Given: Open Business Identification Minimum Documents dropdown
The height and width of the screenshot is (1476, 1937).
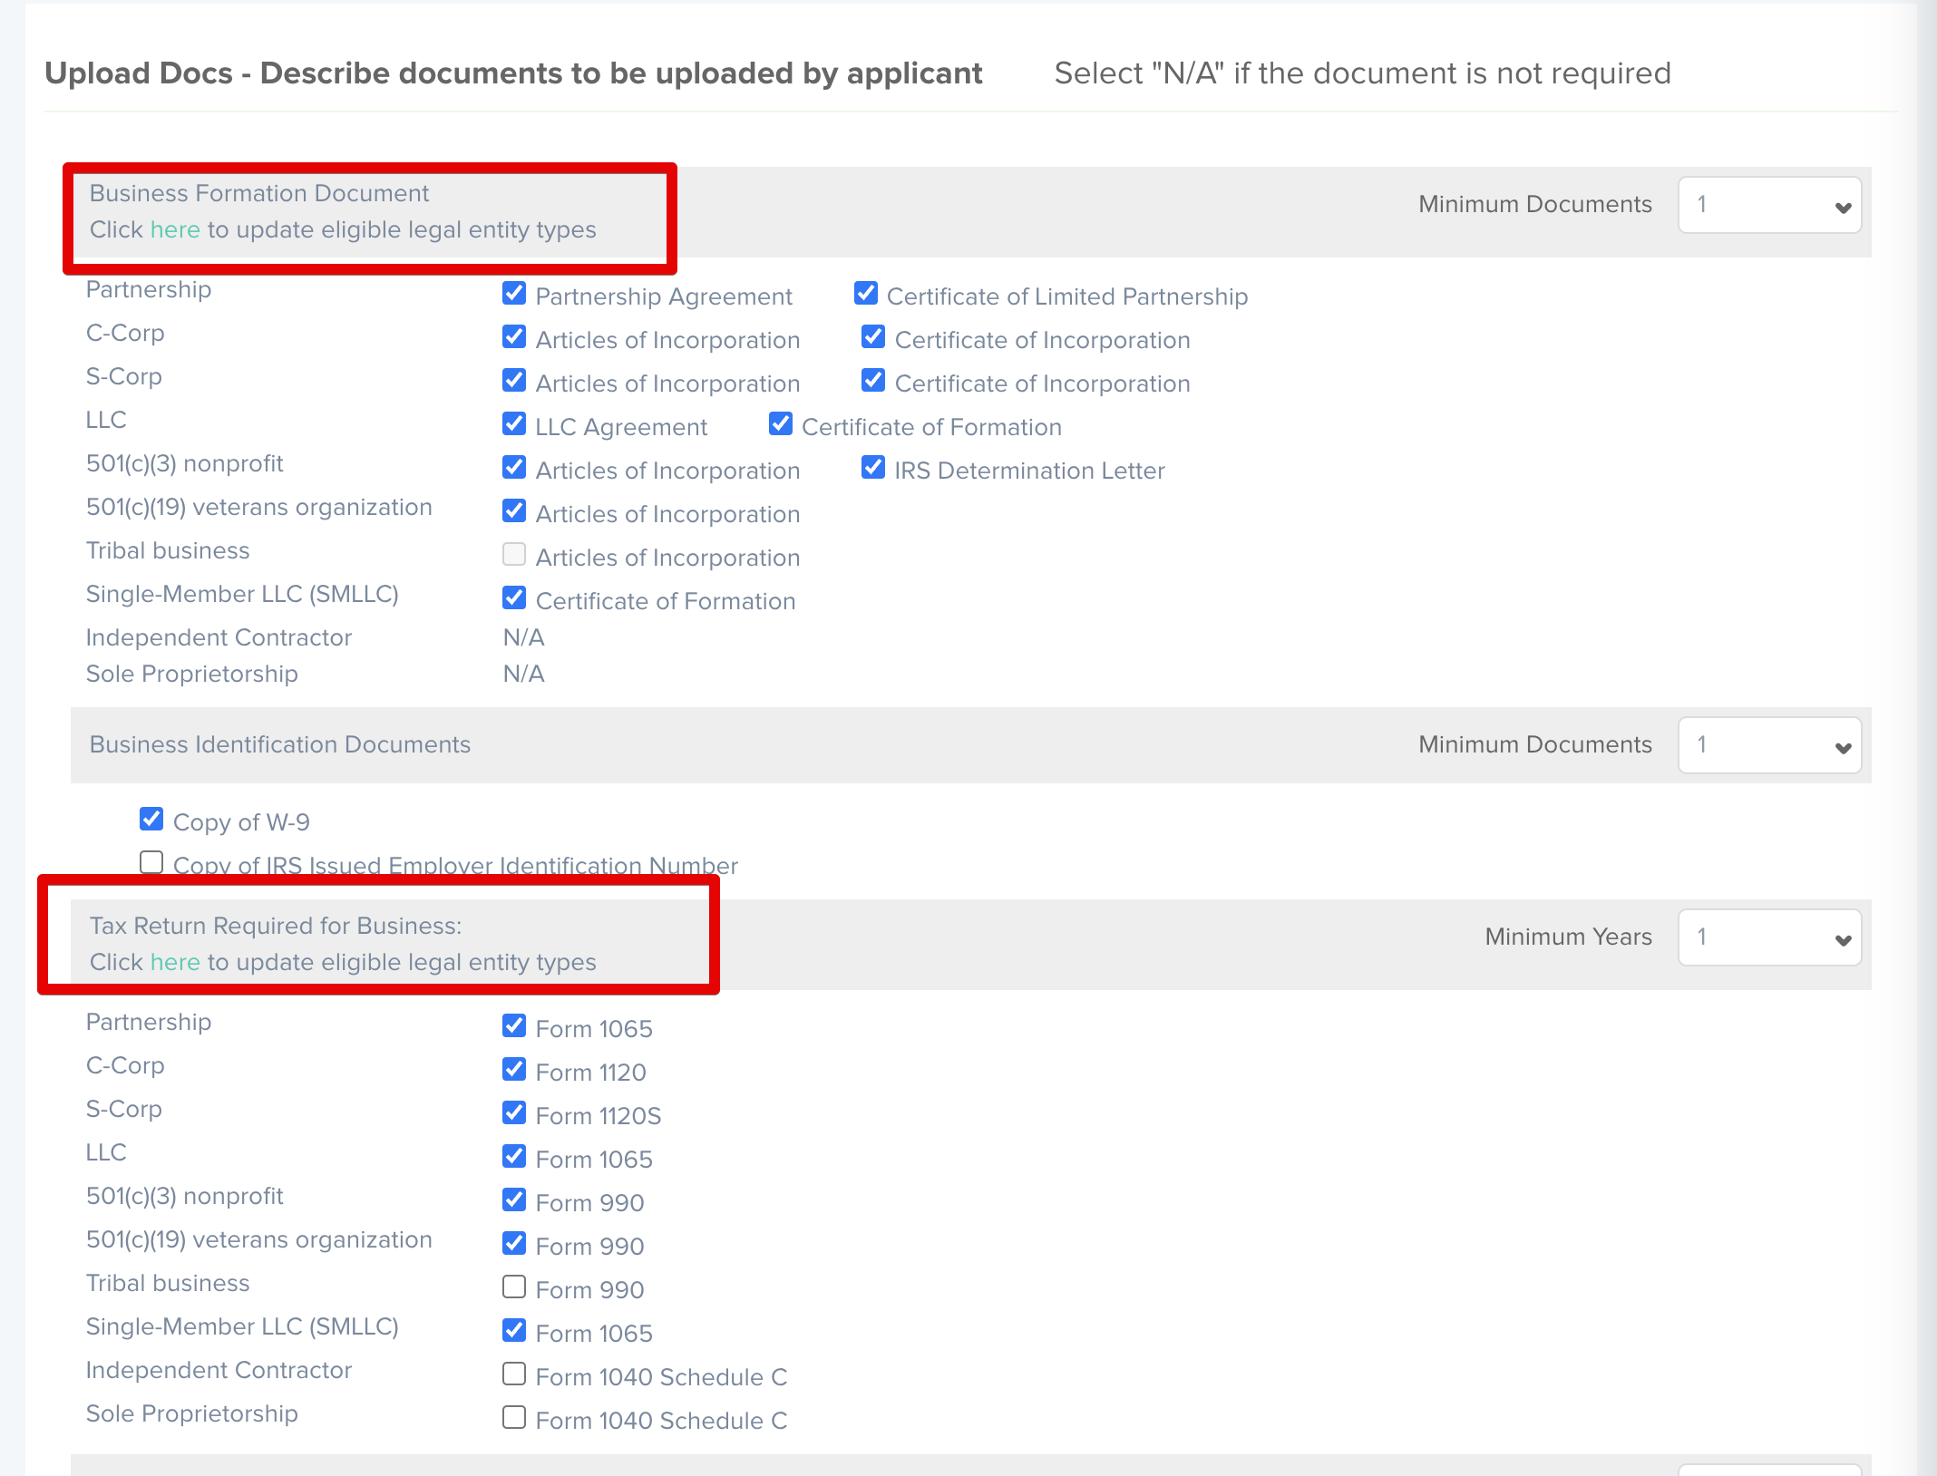Looking at the screenshot, I should (x=1769, y=745).
